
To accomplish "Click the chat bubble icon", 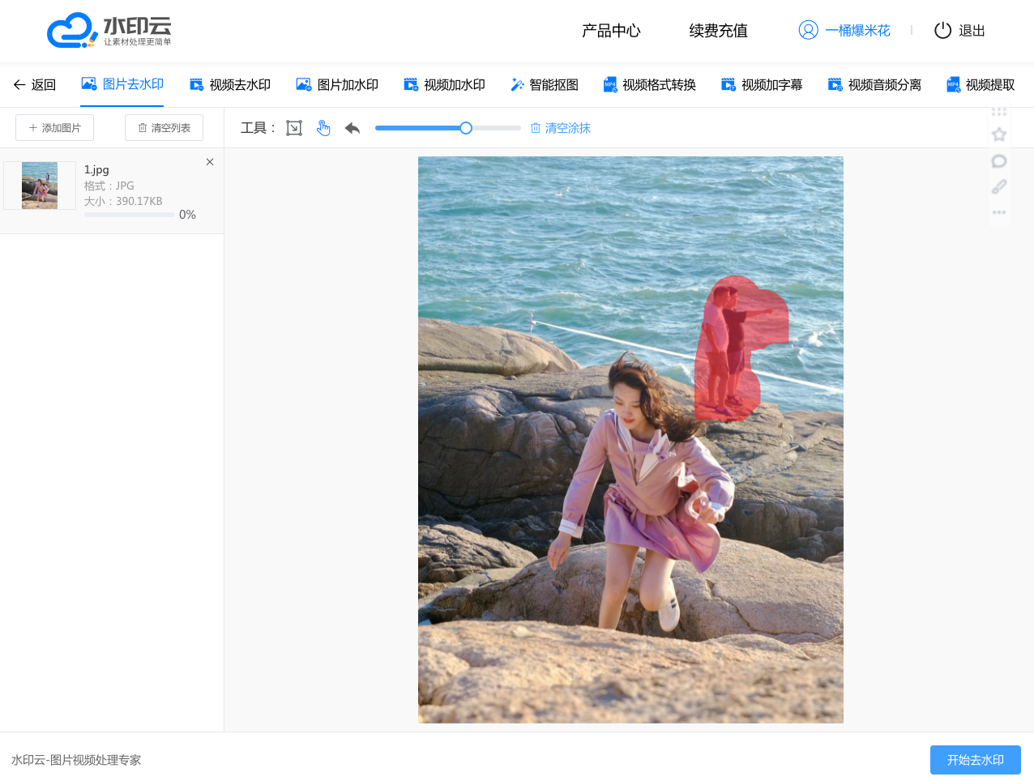I will (999, 161).
